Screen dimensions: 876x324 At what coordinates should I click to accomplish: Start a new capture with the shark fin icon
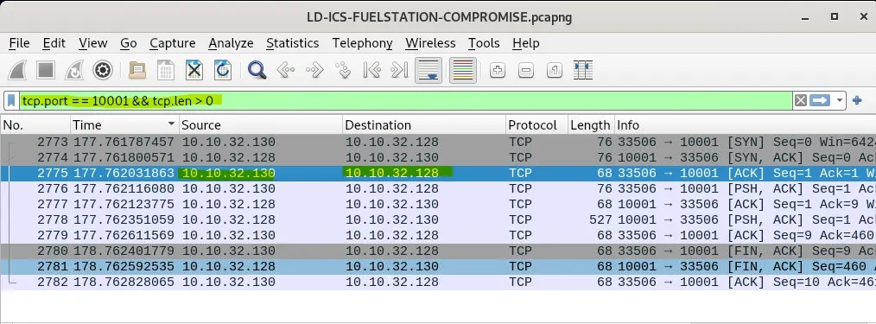(17, 70)
